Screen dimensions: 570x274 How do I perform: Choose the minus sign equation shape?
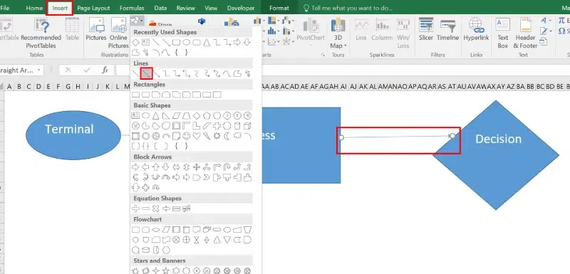click(x=145, y=209)
